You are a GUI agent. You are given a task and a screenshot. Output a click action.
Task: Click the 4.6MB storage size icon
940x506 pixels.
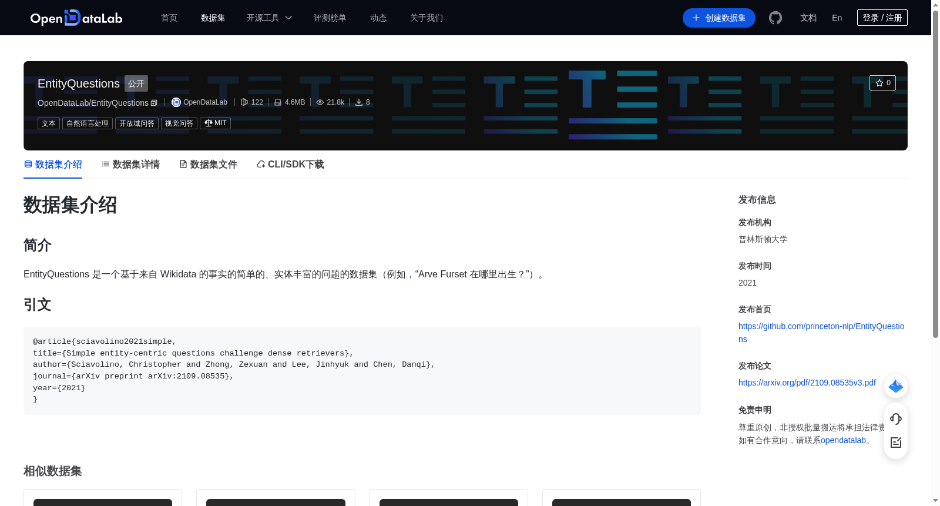(278, 102)
